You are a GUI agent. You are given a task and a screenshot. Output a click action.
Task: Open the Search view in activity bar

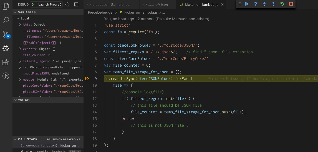pyautogui.click(x=6, y=20)
